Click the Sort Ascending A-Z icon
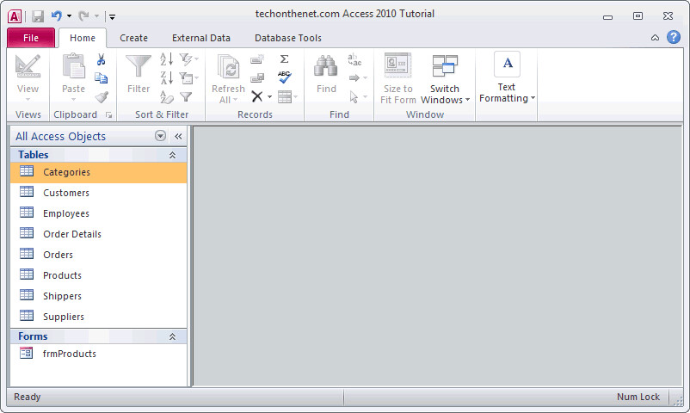 [166, 59]
